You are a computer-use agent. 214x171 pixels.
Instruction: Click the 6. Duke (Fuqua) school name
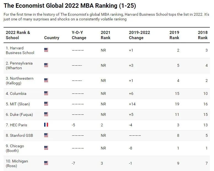[x=18, y=114]
